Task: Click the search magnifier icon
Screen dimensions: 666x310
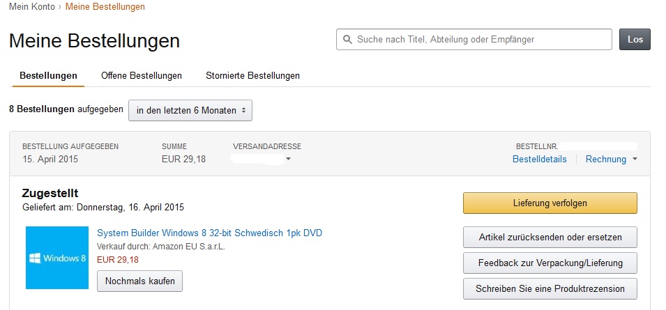Action: (347, 40)
